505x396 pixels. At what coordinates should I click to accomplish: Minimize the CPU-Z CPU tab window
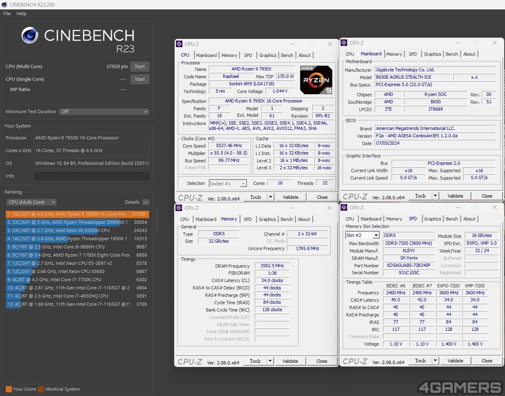tap(292, 44)
